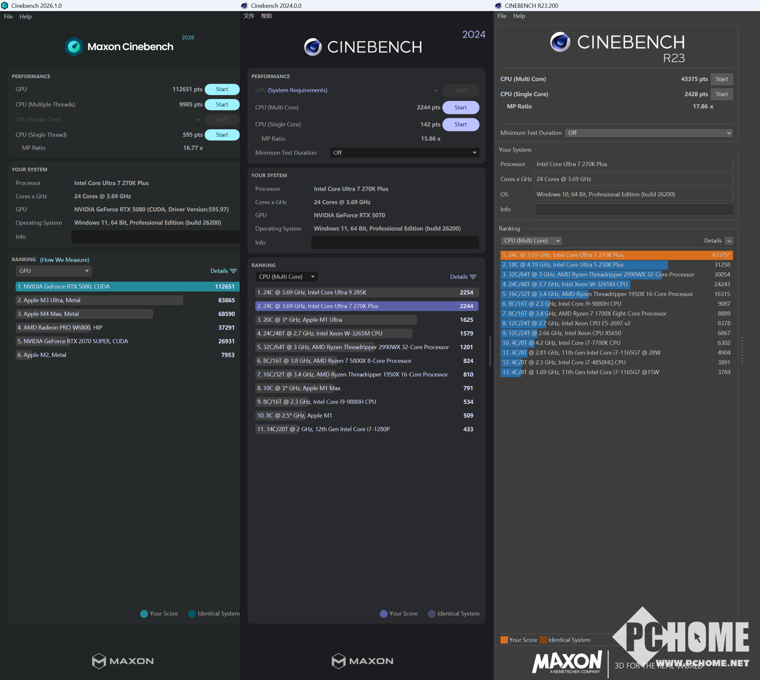Click Details filter icon in 2026 ranking
The width and height of the screenshot is (760, 680).
[233, 271]
